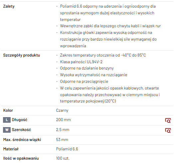This screenshot has width=174, height=163.
Task: Click the Max. średnica wiązki label
Action: point(22,140)
